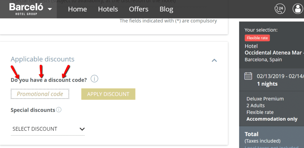Open the 24-hour phone support icon
This screenshot has width=304, height=148.
pyautogui.click(x=280, y=9)
